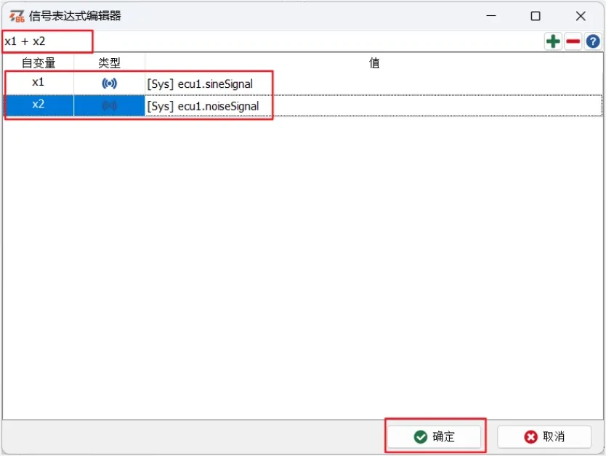Click the app logo in the title bar
606x456 pixels.
coord(17,16)
